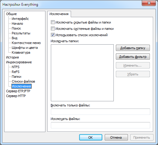The height and width of the screenshot is (145, 158).
Task: Focus the Включать только файлы field
Action: [x=101, y=112]
